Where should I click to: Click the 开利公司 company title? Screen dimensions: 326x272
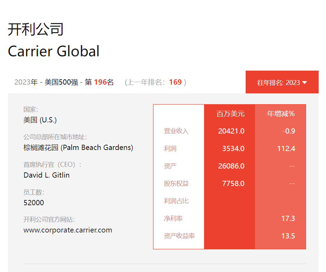pyautogui.click(x=36, y=29)
